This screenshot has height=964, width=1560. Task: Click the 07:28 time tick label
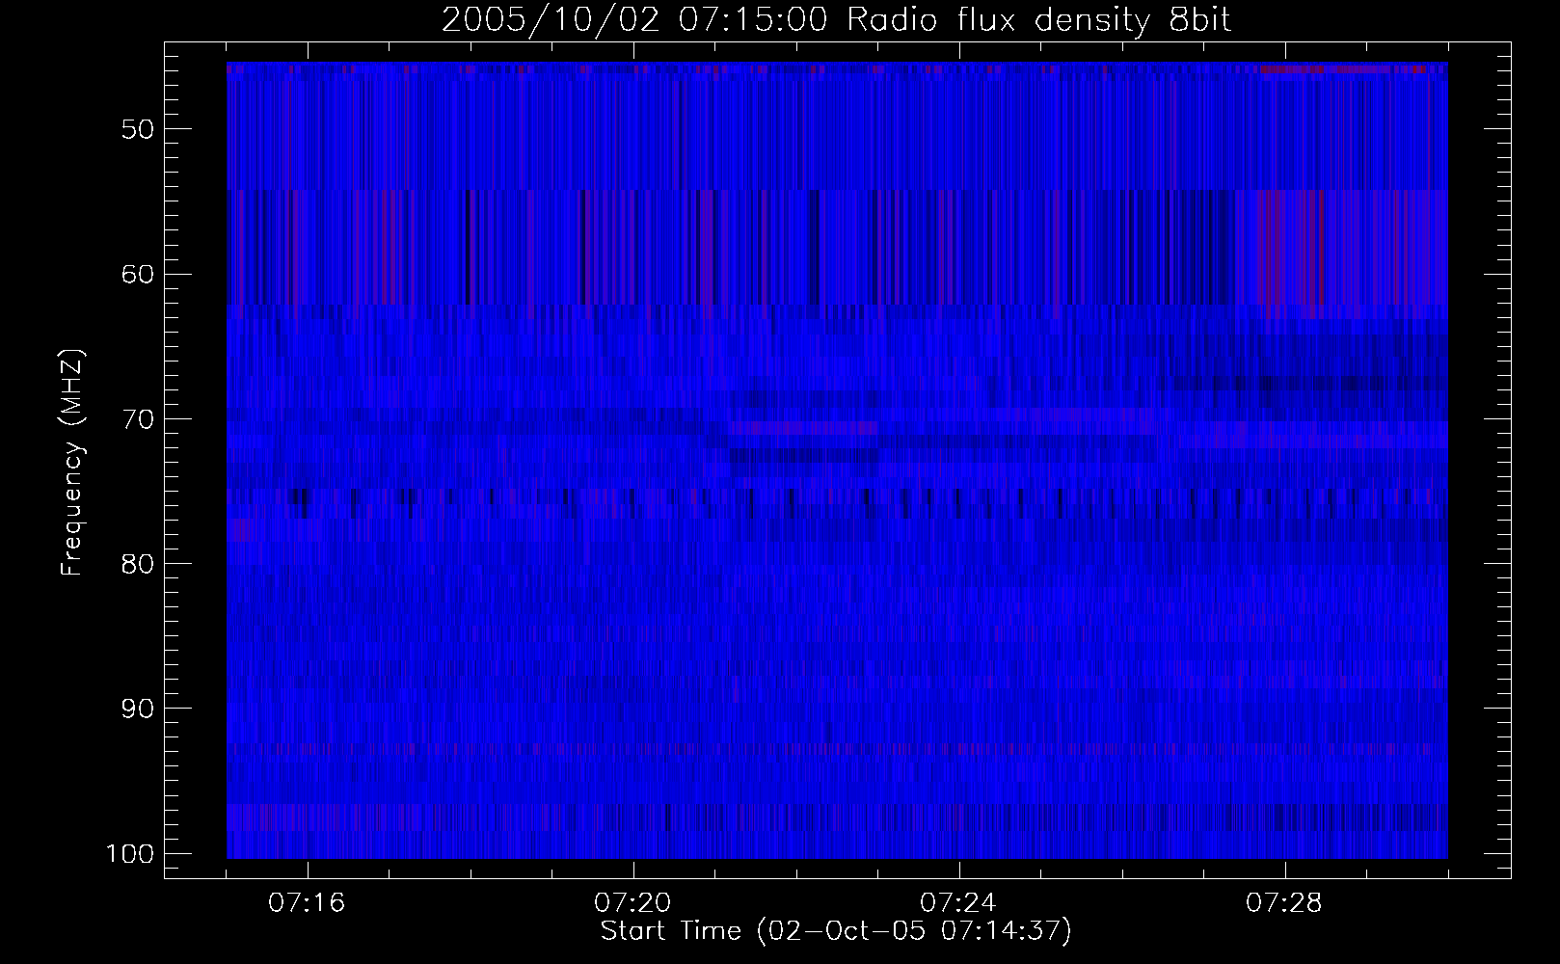pos(1284,903)
